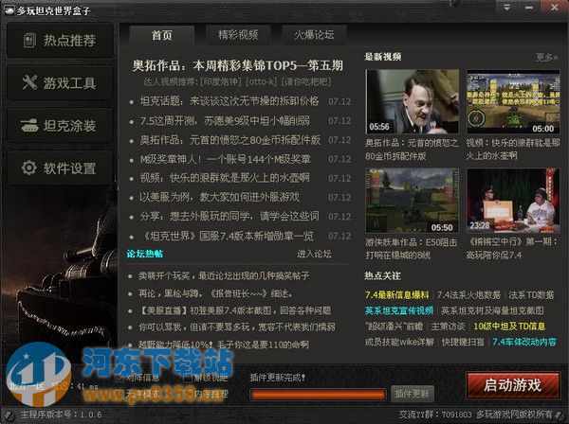569x424 pixels.
Task: Open forum post 越野能力降低10%!毛子你这是要110的命啊
Action: 224,344
